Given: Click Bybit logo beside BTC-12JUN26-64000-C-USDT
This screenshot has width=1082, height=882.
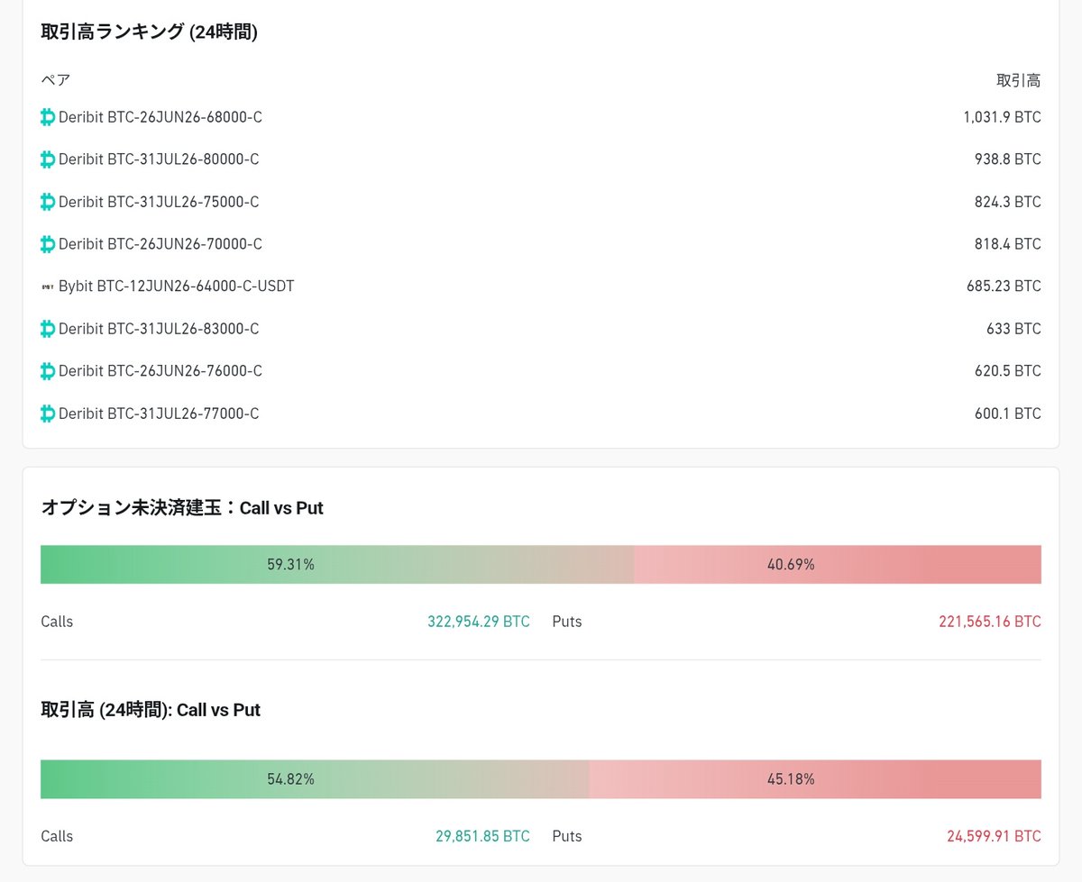Looking at the screenshot, I should click(48, 286).
